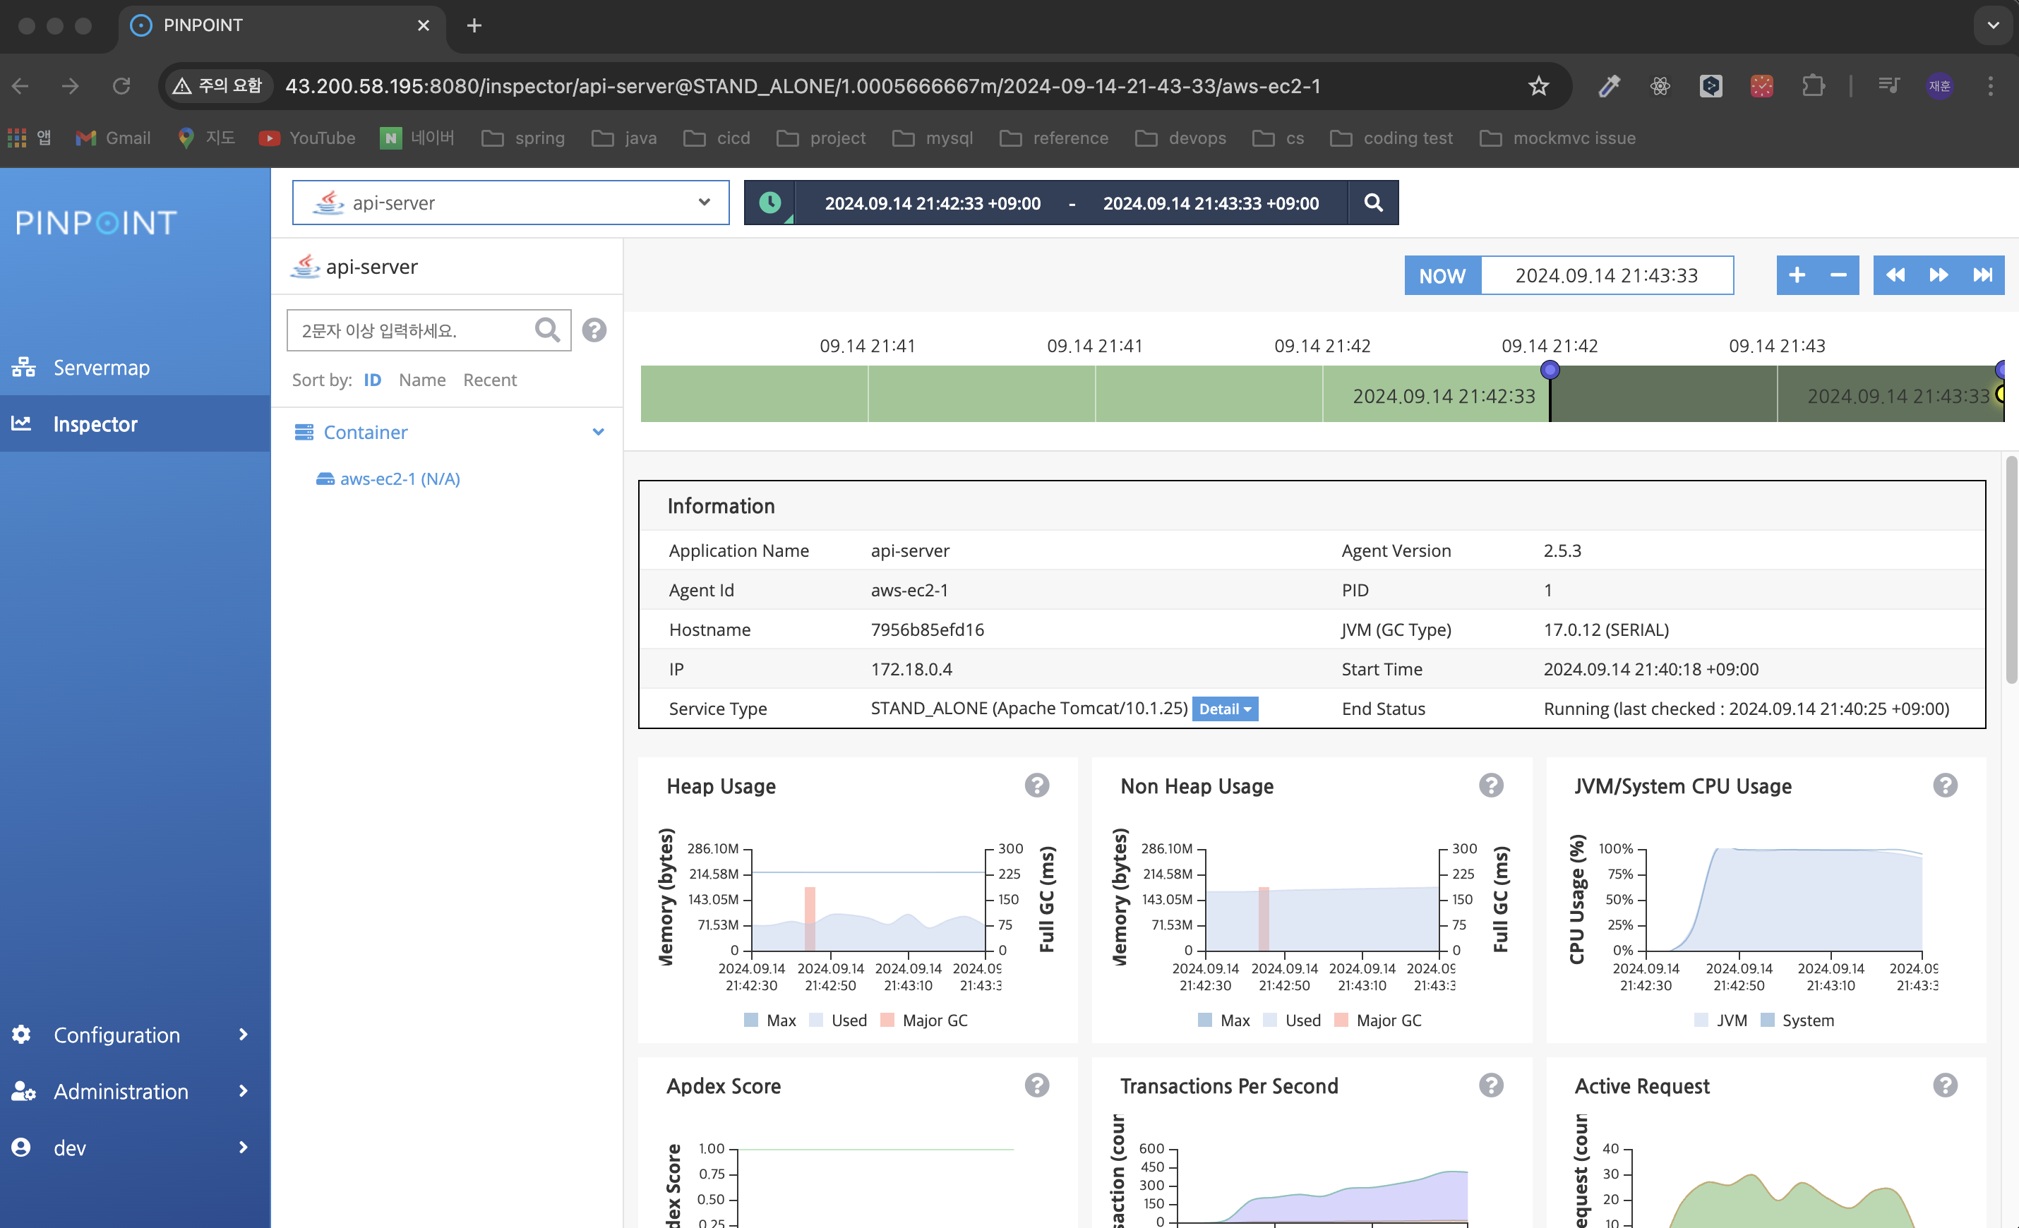Click rewind timeline double-arrow button
Viewport: 2019px width, 1228px height.
tap(1895, 275)
